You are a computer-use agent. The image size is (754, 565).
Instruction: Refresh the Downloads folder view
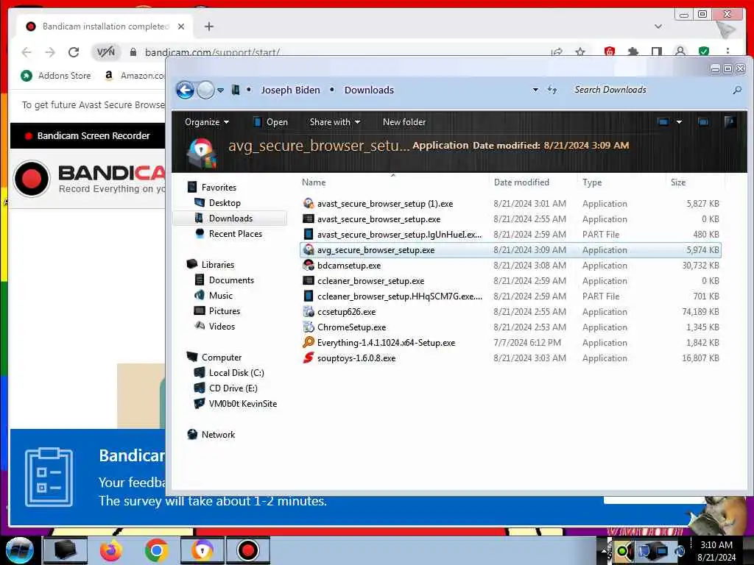tap(552, 90)
